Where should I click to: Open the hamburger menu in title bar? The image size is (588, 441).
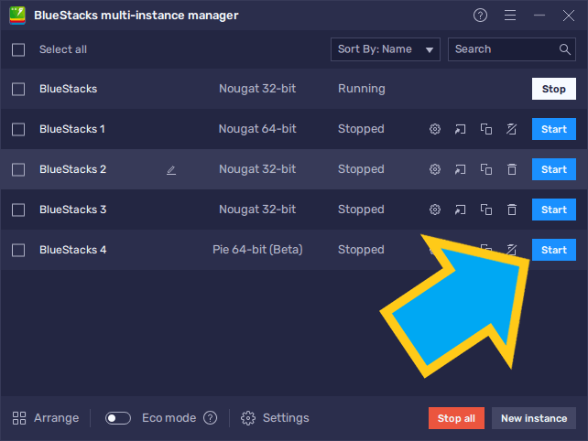510,16
